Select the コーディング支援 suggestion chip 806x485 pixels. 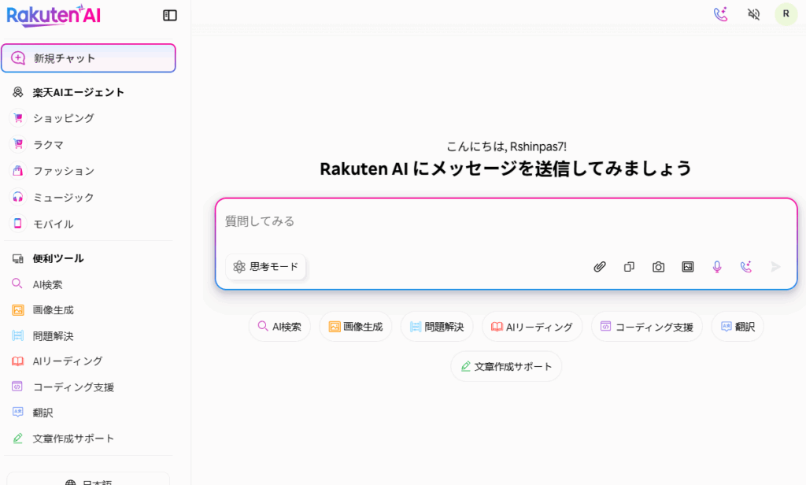coord(647,327)
